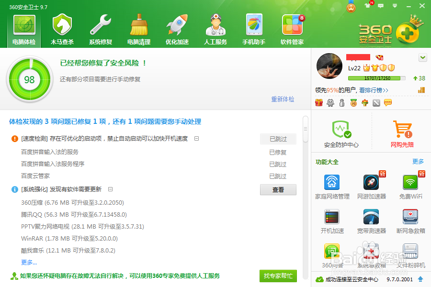This screenshot has width=431, height=287.
Task: Click the level progress bar 15707/17250
Action: (x=377, y=78)
